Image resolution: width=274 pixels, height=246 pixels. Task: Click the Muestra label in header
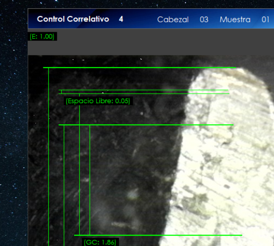(x=235, y=20)
